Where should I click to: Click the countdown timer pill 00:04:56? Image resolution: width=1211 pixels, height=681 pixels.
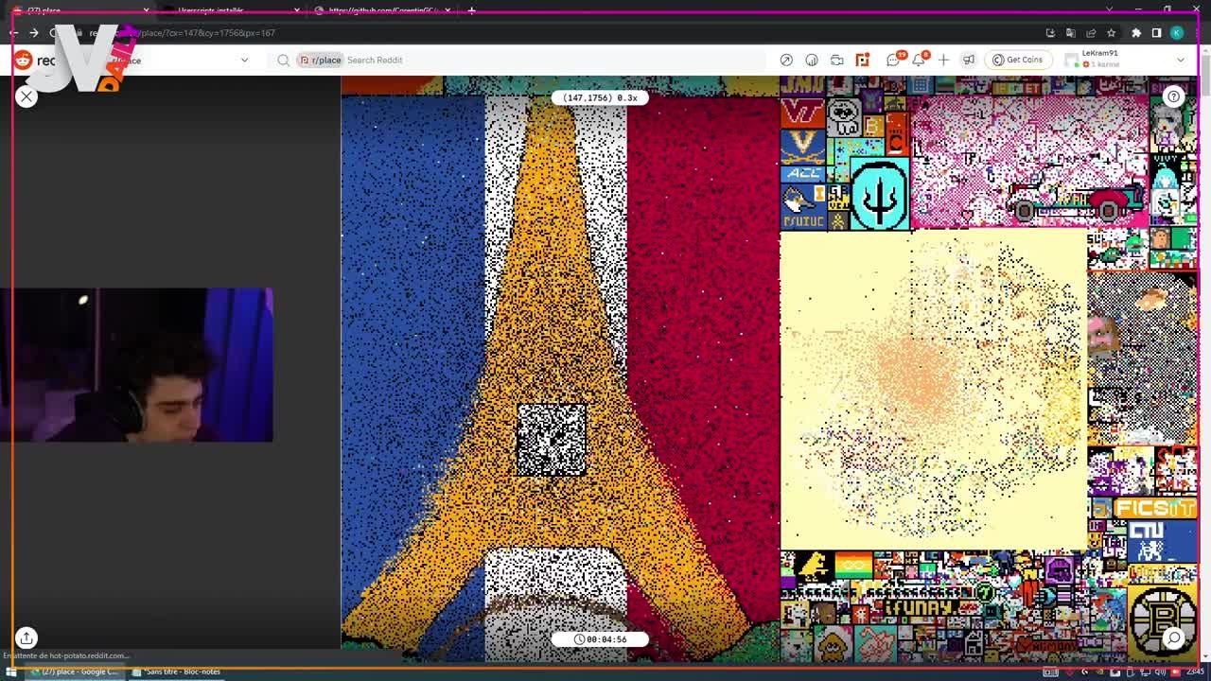point(600,639)
